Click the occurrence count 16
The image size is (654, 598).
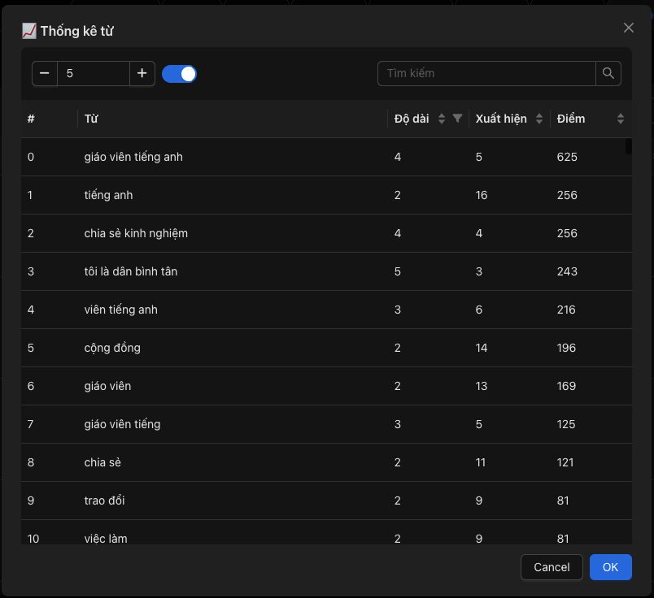[482, 195]
